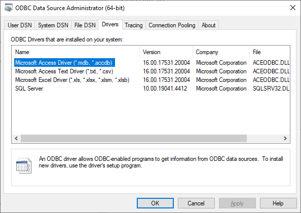
Task: Click version cell of Access Text Driver
Action: coord(166,71)
